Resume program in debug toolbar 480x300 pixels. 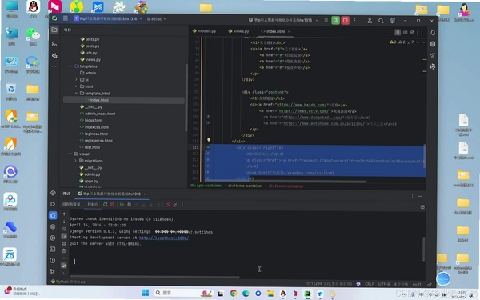122,205
